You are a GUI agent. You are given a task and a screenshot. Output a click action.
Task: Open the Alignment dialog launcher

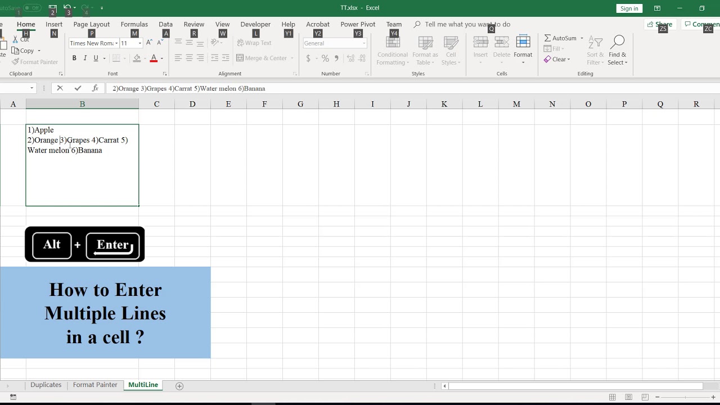pyautogui.click(x=295, y=74)
